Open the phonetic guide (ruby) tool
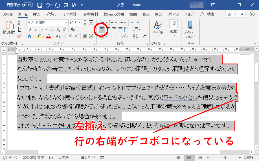Viewport: 259px width, 161px height. (85, 23)
